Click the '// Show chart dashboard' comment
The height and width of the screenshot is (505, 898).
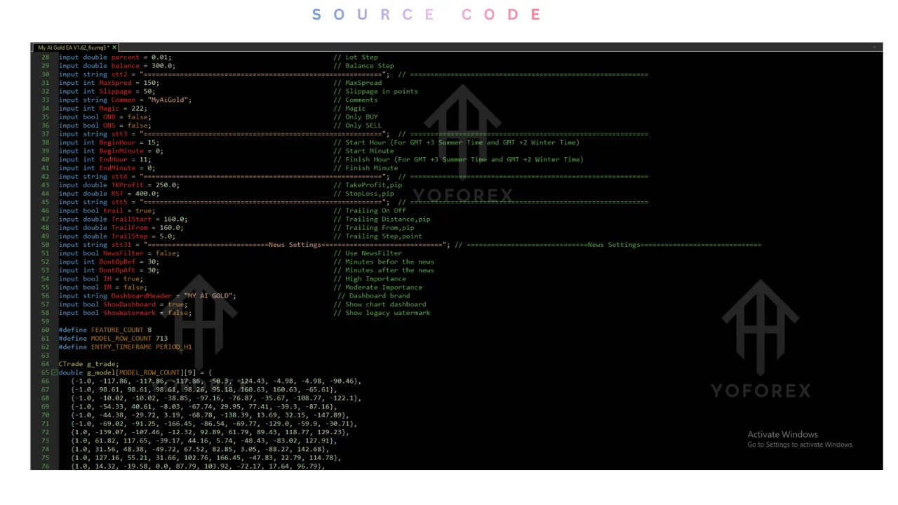pos(380,304)
